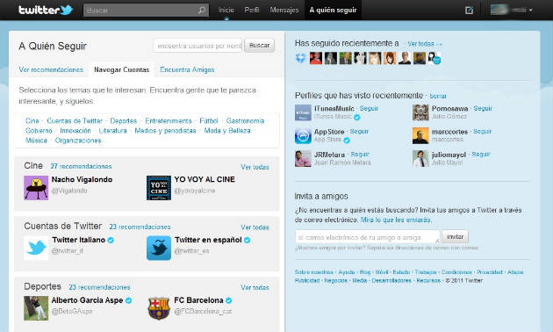Select the Deportes topic link
The width and height of the screenshot is (553, 332).
click(x=124, y=120)
